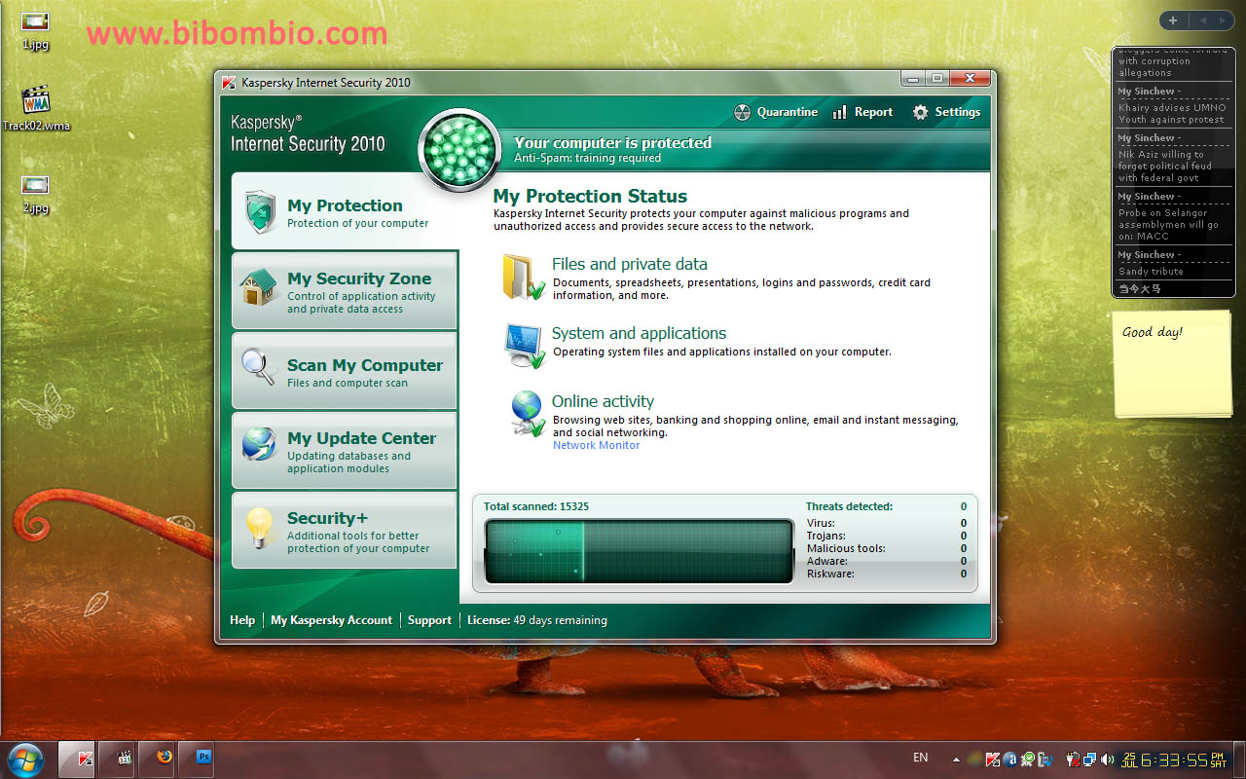Select the 1.jpg desktop icon
This screenshot has height=779, width=1246.
[35, 30]
